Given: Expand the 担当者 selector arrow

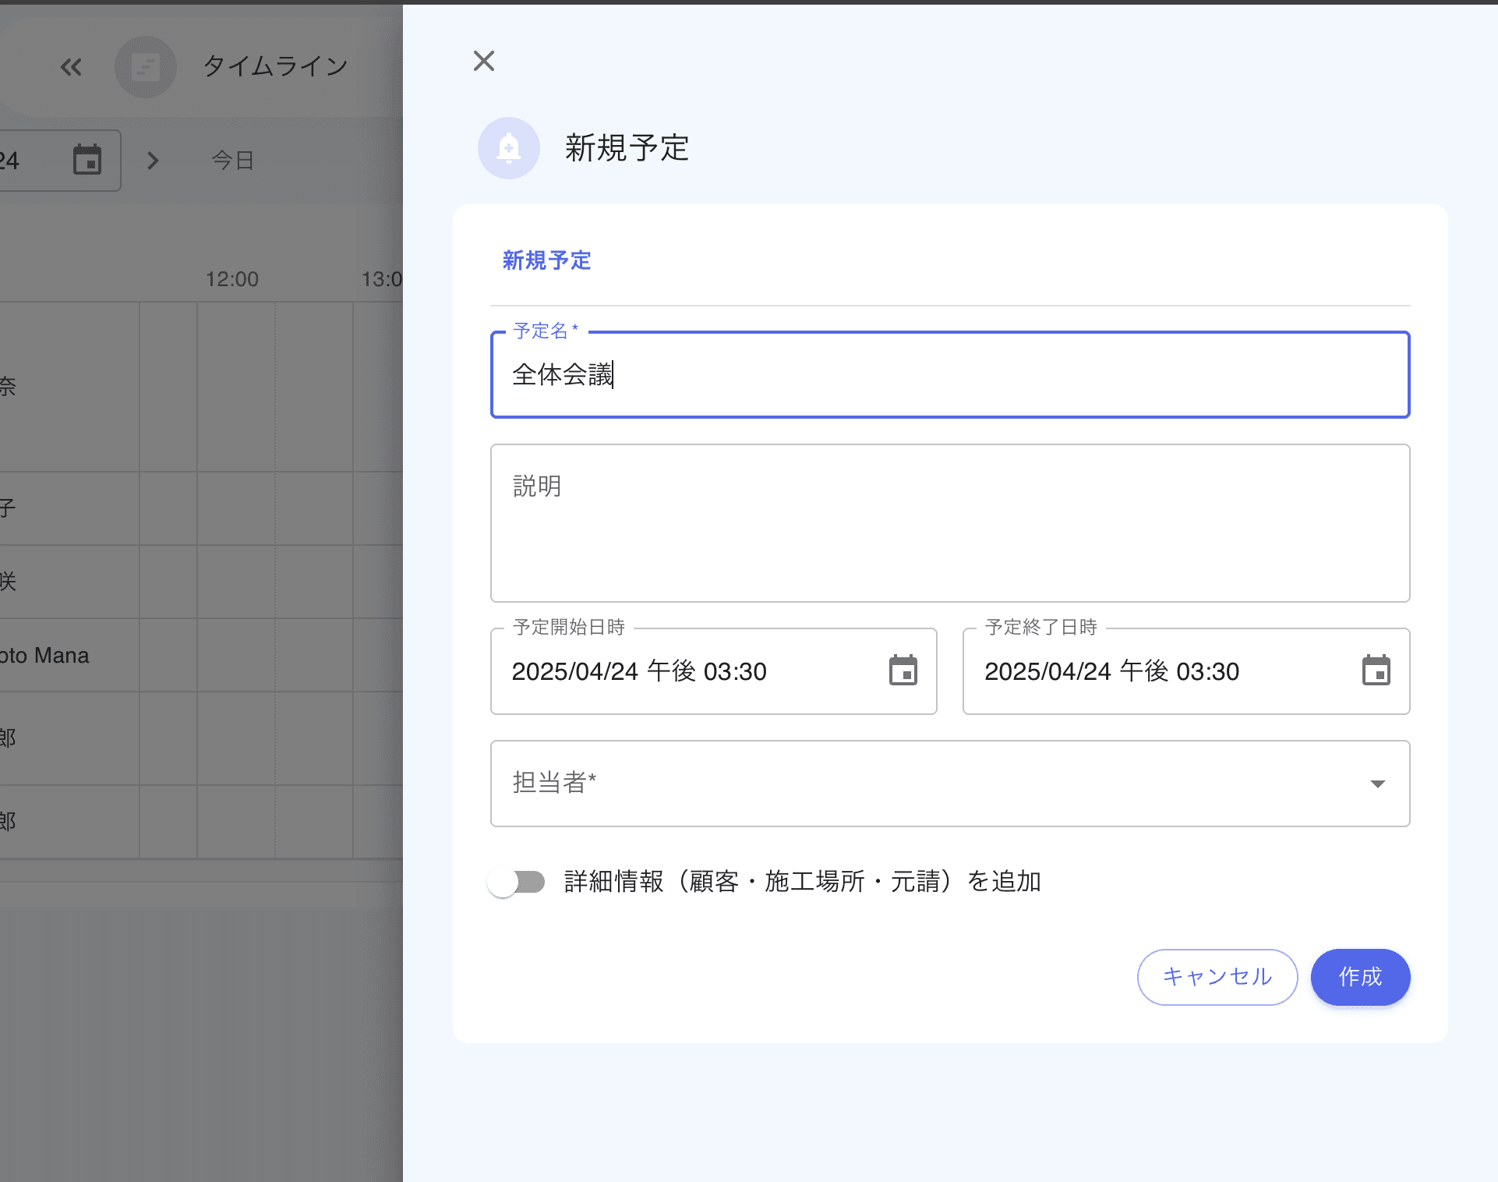Looking at the screenshot, I should 1378,784.
